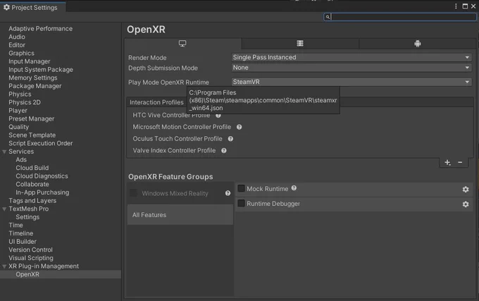Switch to the Android platform tab

tap(417, 44)
